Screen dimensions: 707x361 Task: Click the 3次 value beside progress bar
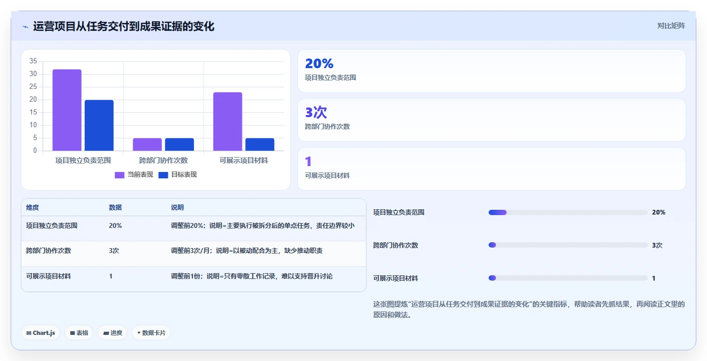click(x=657, y=245)
